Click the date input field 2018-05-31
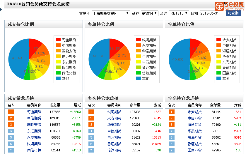The image size is (246, 154). (212, 13)
